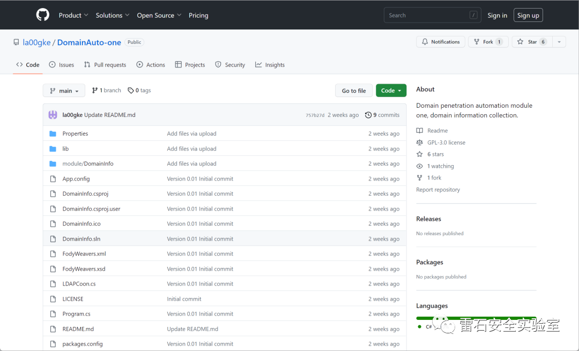The image size is (579, 351).
Task: Open the LDAPCoon.cs file
Action: (79, 283)
